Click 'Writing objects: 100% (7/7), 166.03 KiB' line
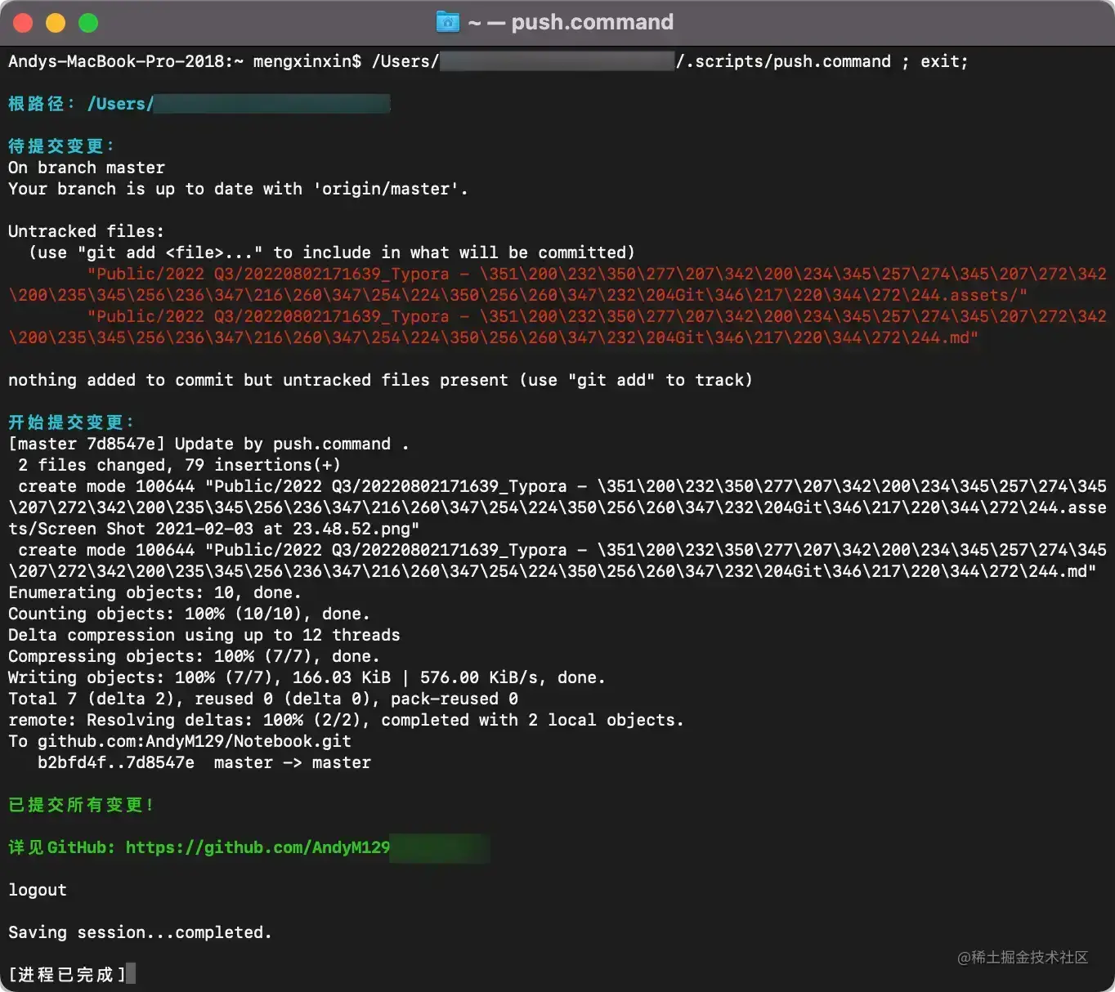 (x=307, y=677)
